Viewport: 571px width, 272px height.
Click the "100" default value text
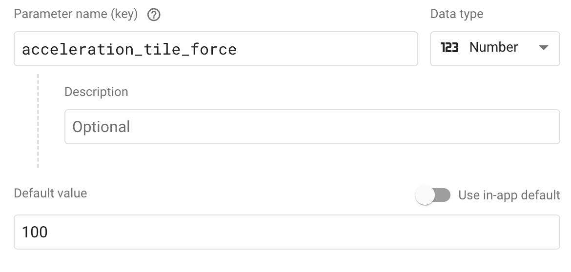[35, 232]
